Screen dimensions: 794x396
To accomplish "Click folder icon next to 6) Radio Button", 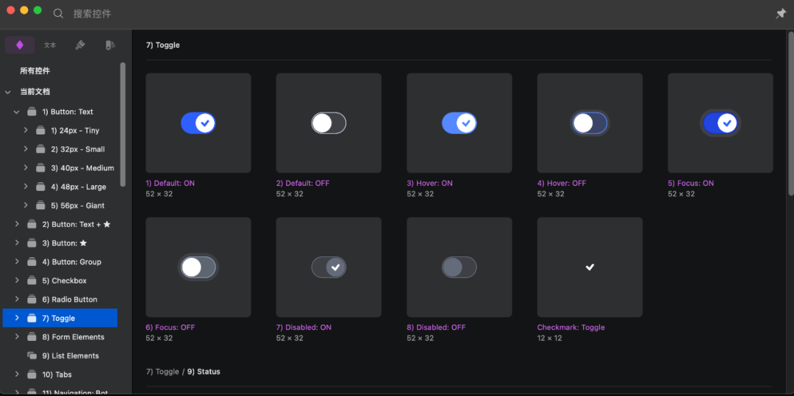I will (x=32, y=300).
